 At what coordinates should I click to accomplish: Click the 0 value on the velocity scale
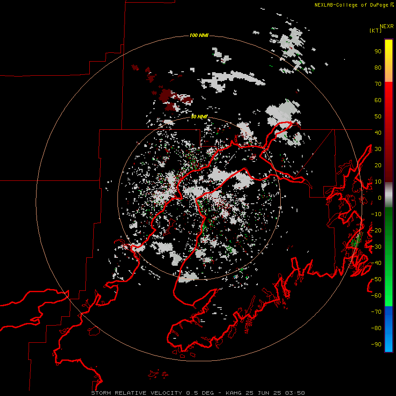(x=380, y=198)
